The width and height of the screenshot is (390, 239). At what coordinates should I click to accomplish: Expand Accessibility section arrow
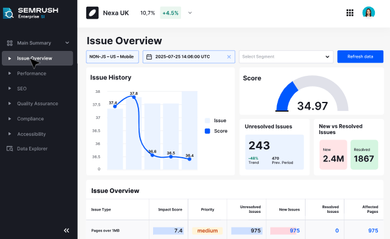[x=10, y=134]
